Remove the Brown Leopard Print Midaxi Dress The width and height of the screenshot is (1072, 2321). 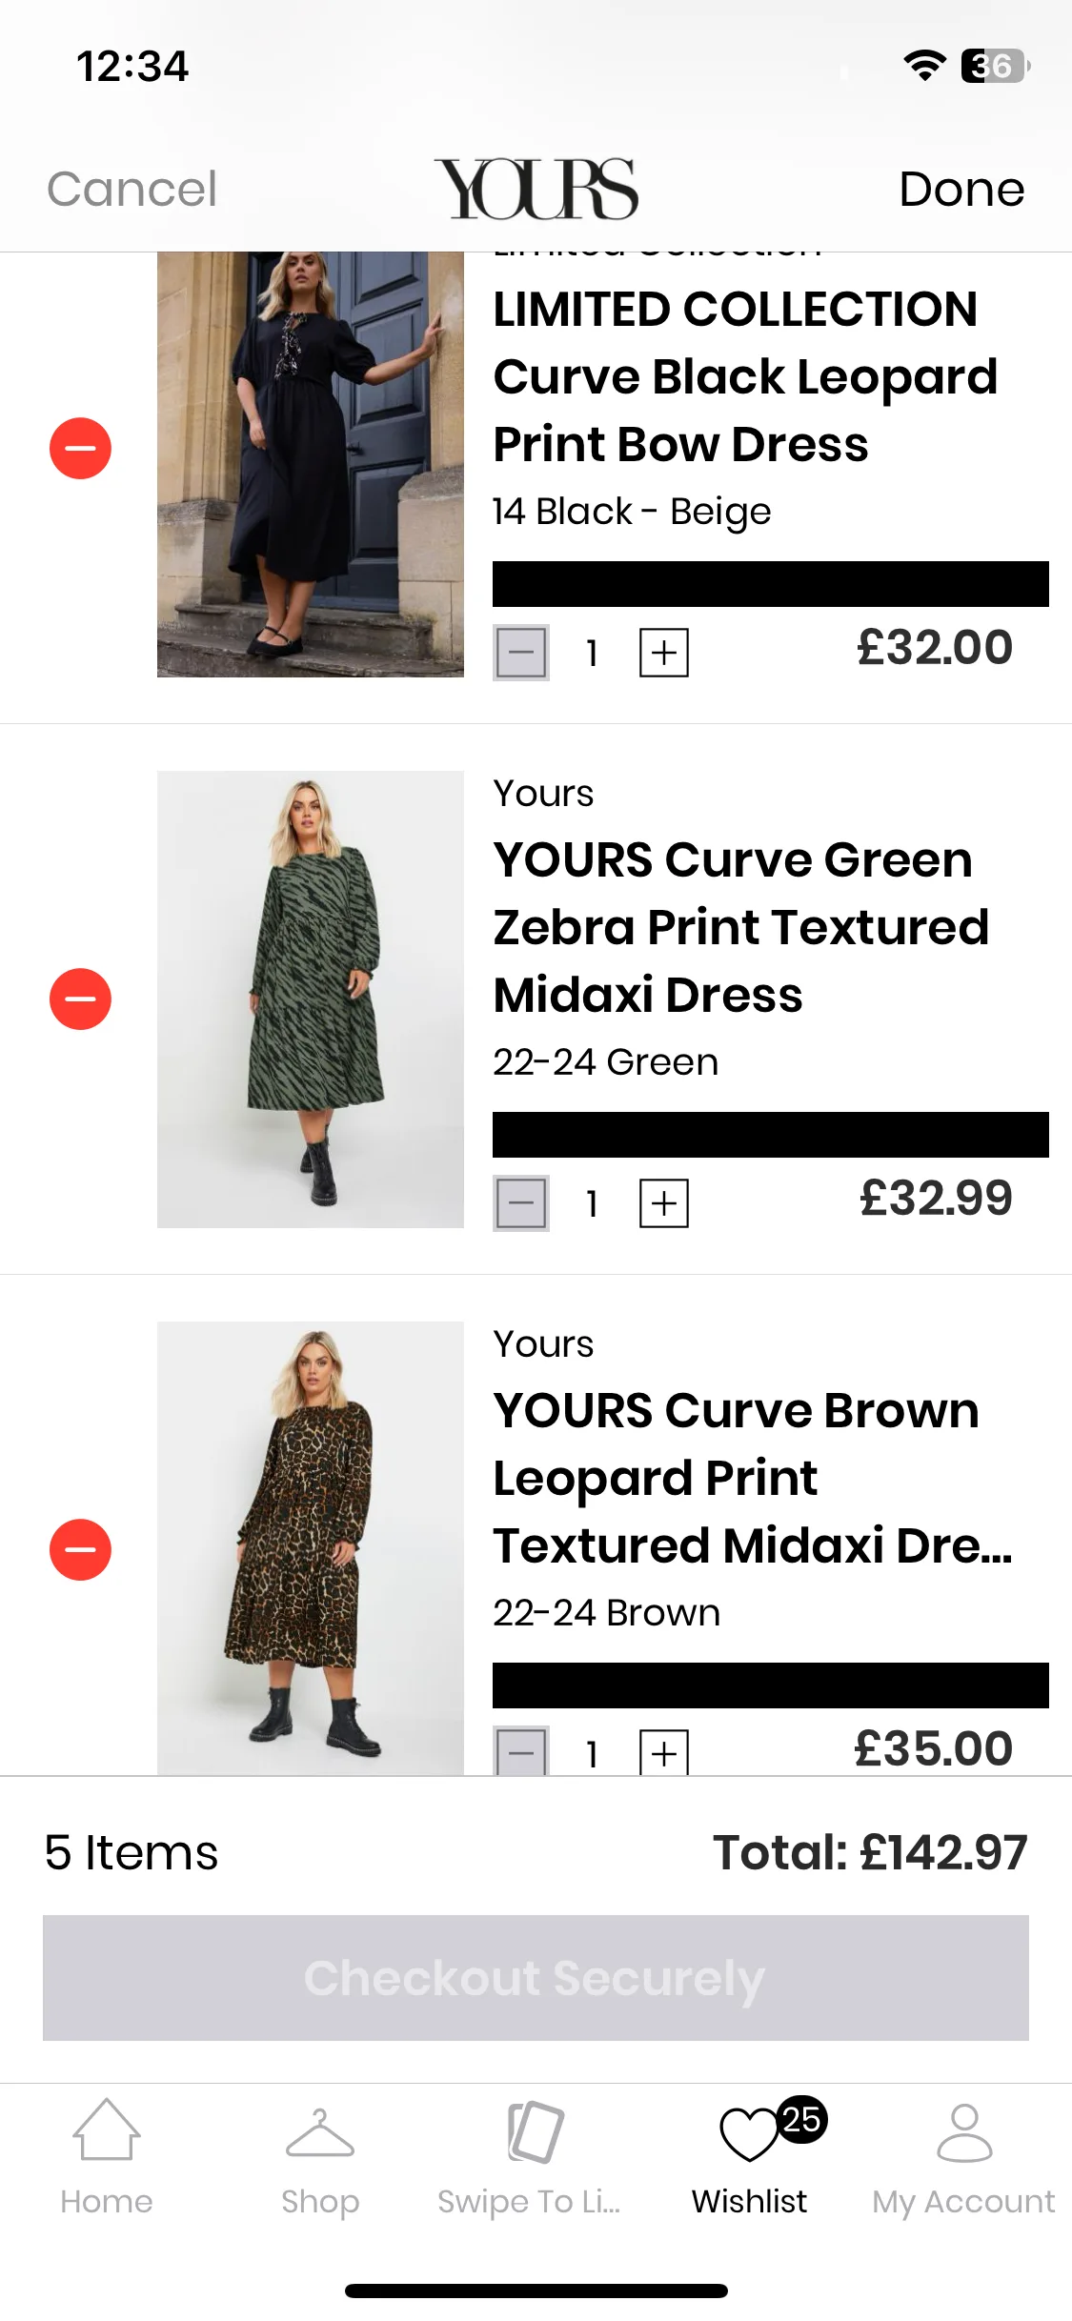point(80,1549)
